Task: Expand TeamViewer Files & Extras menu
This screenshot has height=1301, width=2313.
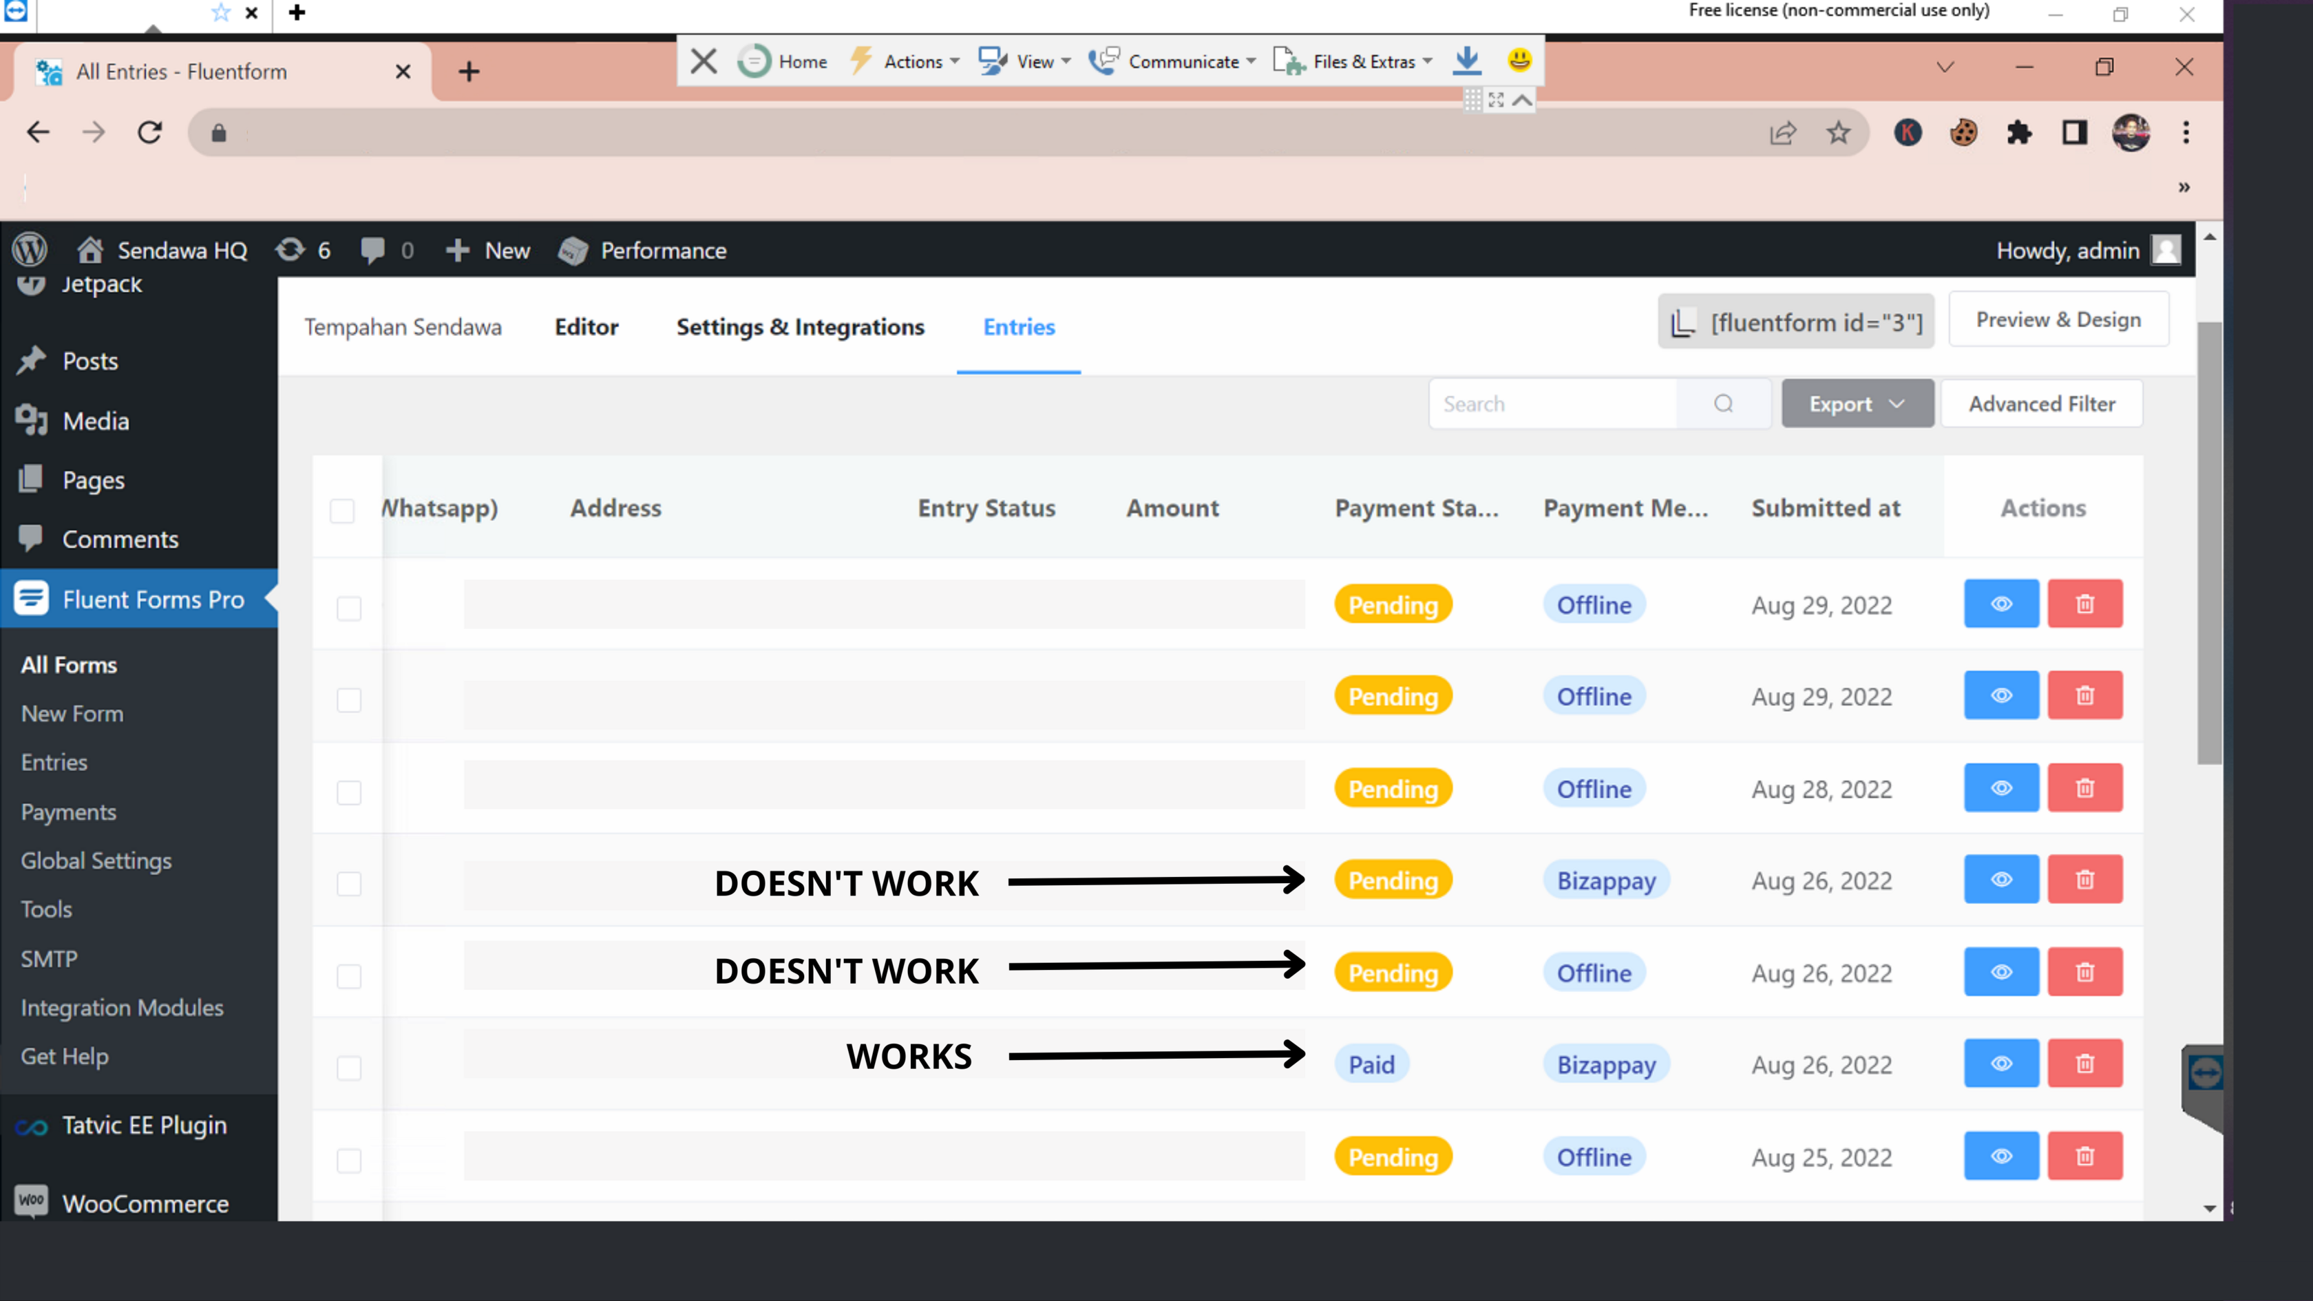Action: click(1353, 61)
